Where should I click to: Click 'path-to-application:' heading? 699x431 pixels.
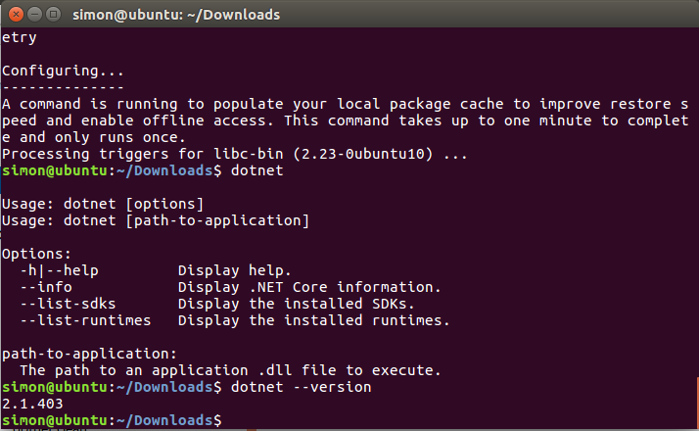(x=90, y=354)
